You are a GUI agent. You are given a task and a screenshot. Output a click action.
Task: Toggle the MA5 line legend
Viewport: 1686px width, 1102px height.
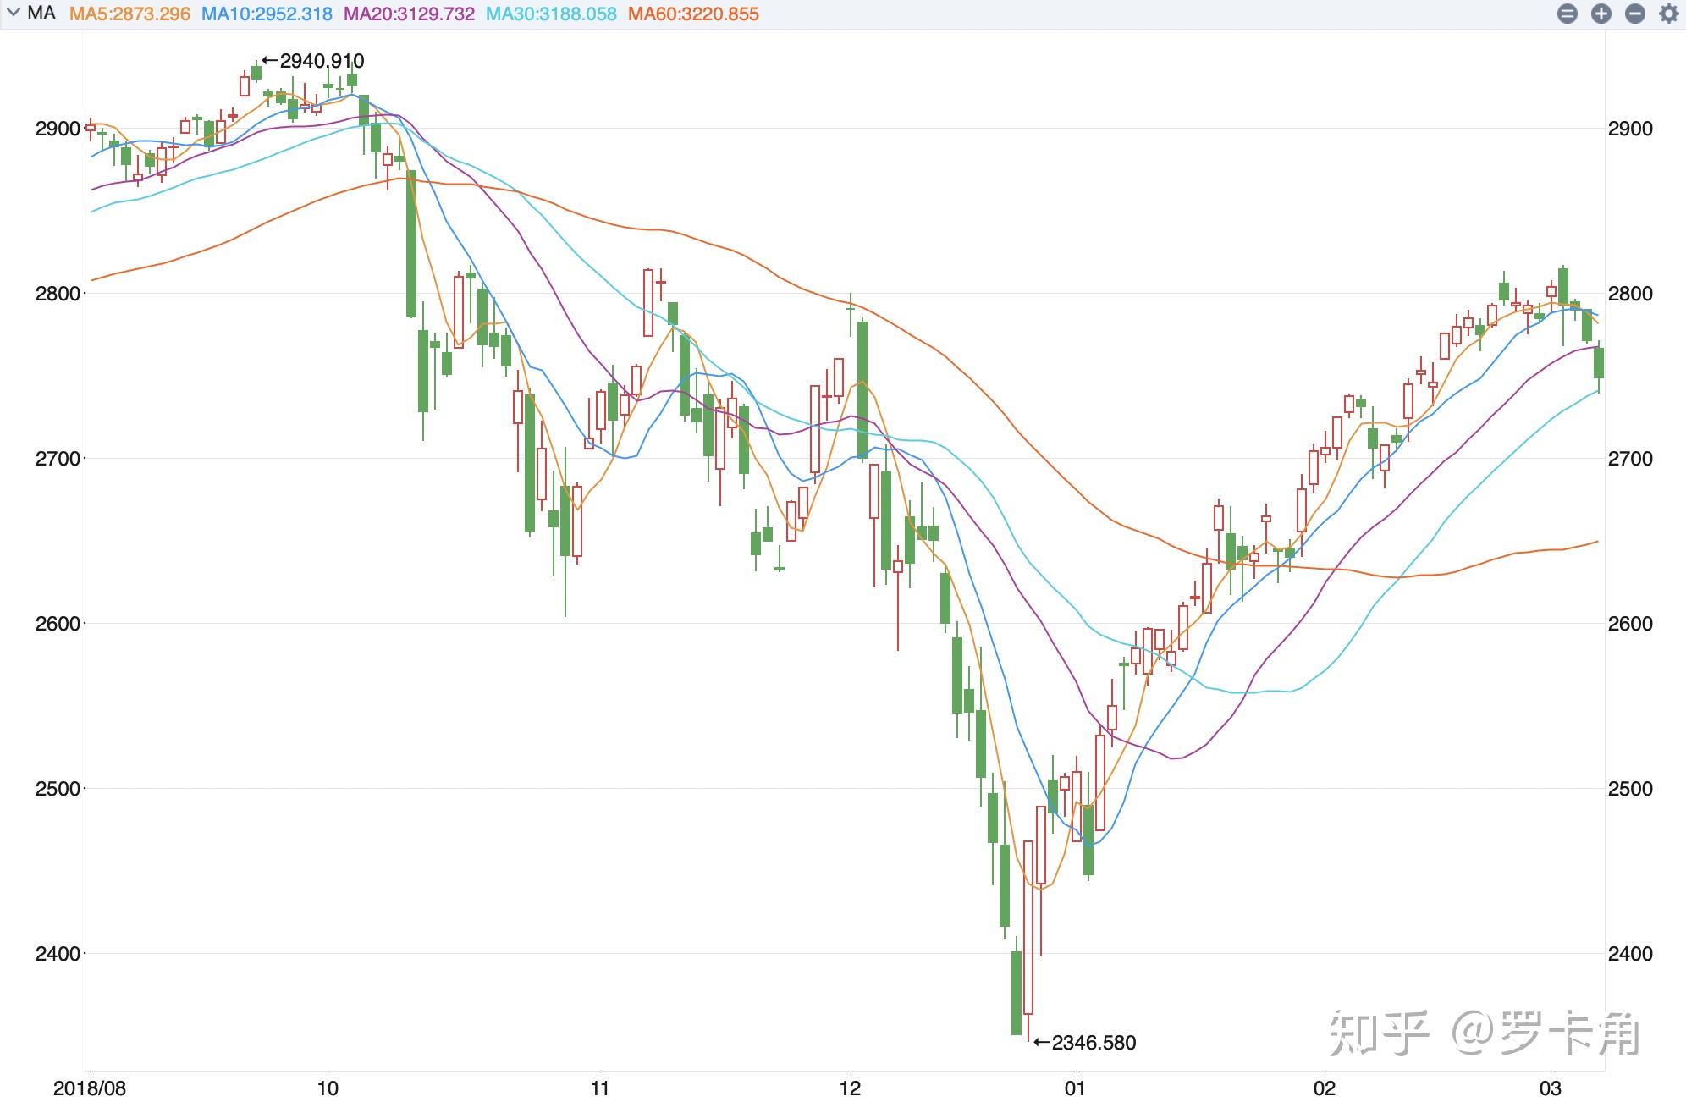click(129, 14)
